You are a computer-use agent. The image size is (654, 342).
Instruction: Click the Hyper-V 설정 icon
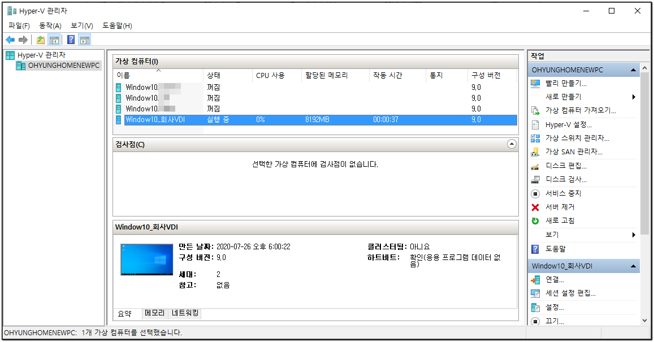click(x=535, y=125)
